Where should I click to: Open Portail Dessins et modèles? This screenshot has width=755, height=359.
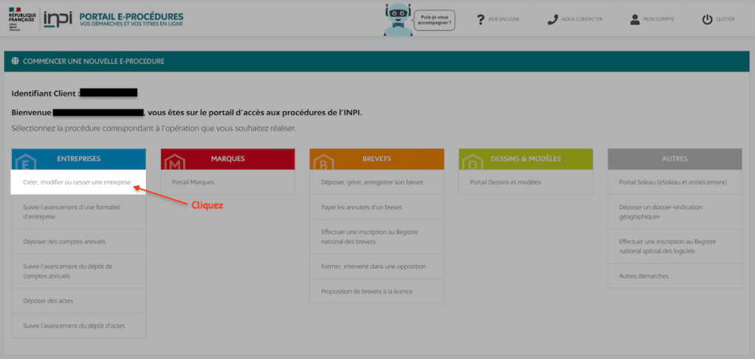pos(526,182)
